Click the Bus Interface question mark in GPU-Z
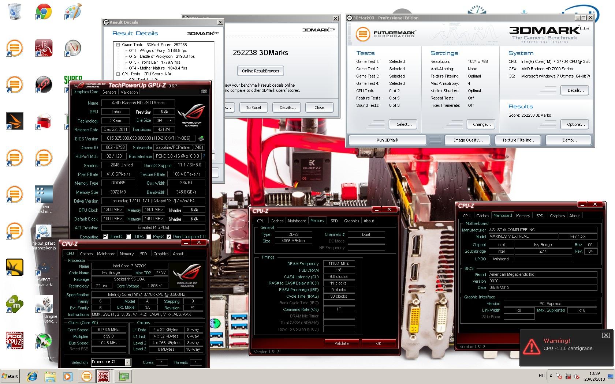 (x=204, y=156)
